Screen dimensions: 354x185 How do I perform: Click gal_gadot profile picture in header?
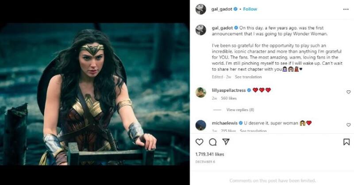201,9
